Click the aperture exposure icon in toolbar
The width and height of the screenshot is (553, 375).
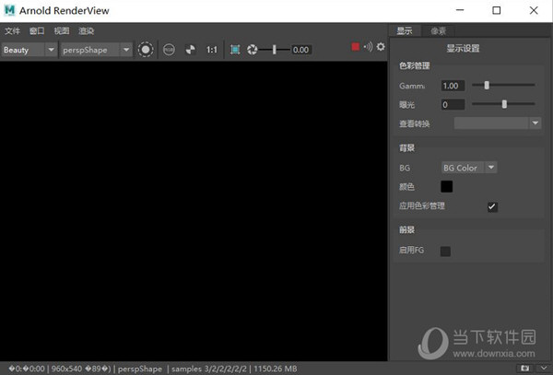[x=253, y=50]
